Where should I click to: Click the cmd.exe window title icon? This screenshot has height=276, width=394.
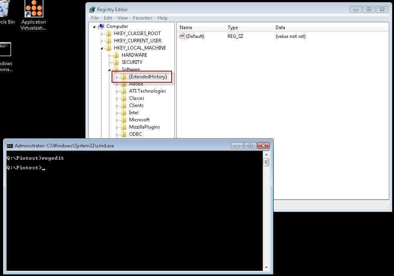pyautogui.click(x=10, y=146)
